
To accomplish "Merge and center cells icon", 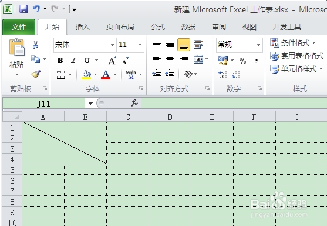I will click(198, 59).
